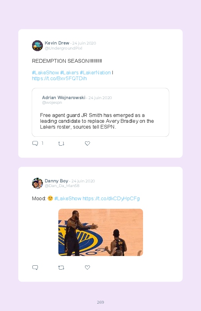
Task: Click the @Dan_Da_Man58 handle
Action: (x=62, y=186)
